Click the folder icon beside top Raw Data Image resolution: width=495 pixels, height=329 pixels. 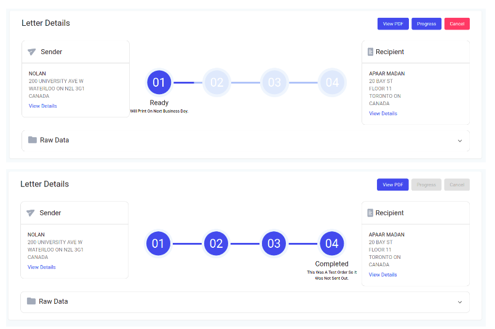[33, 140]
